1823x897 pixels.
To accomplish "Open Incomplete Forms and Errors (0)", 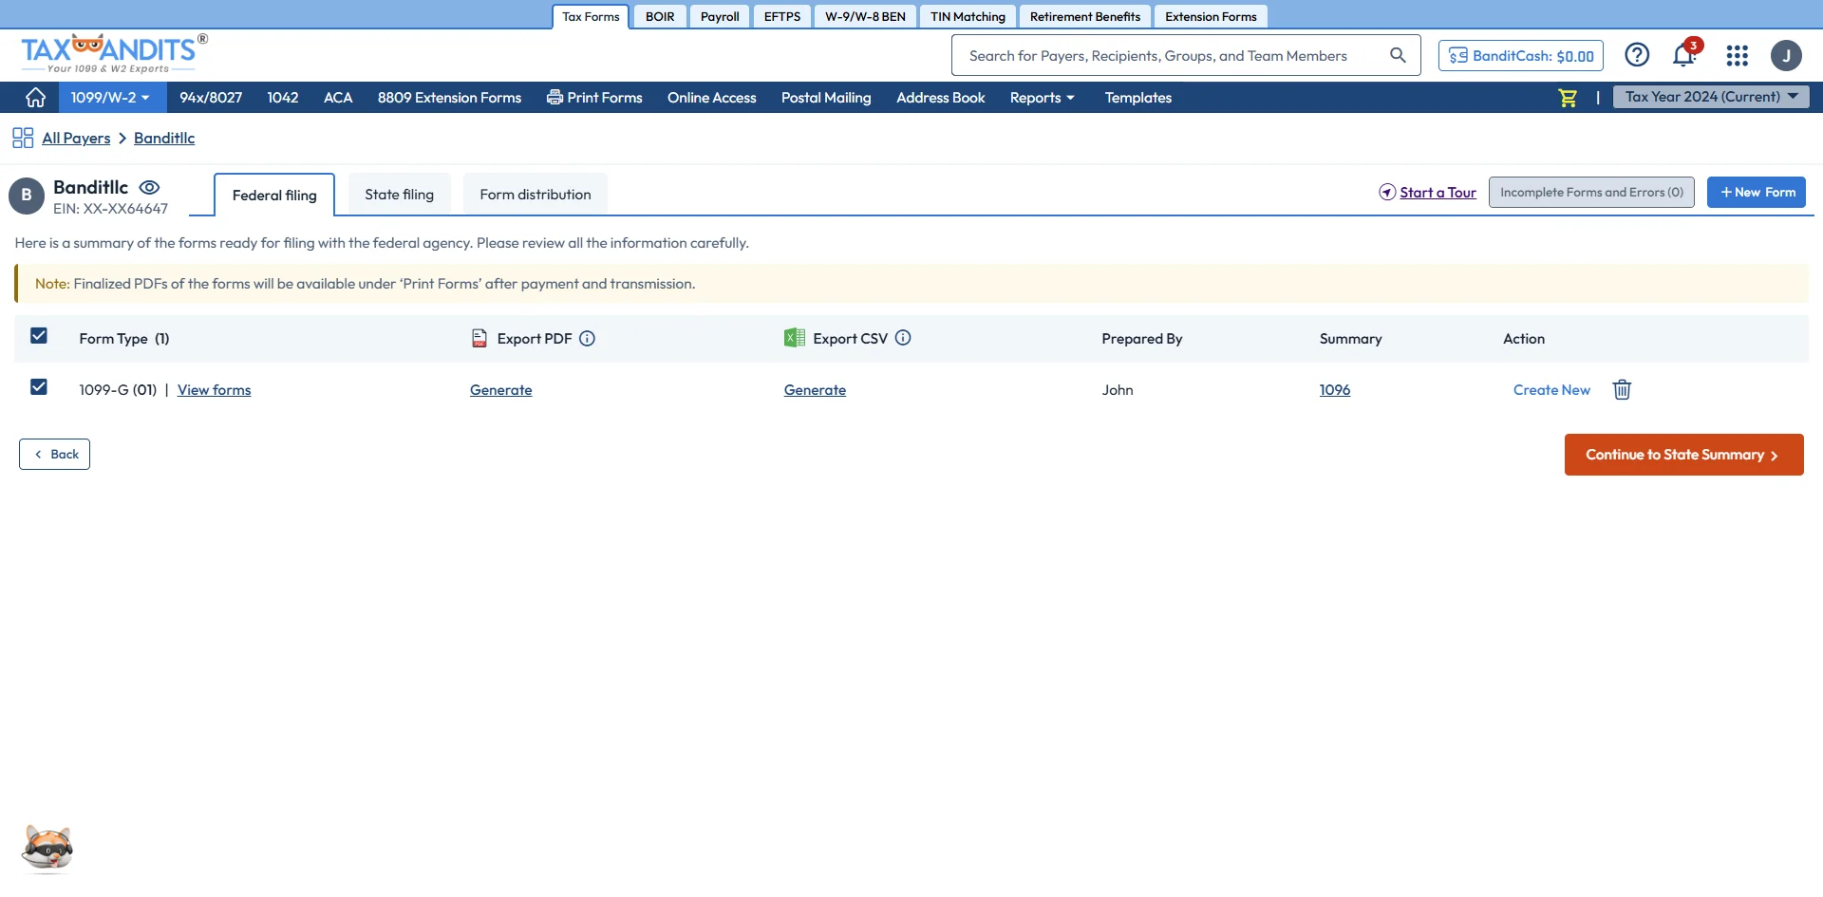I will [x=1591, y=192].
